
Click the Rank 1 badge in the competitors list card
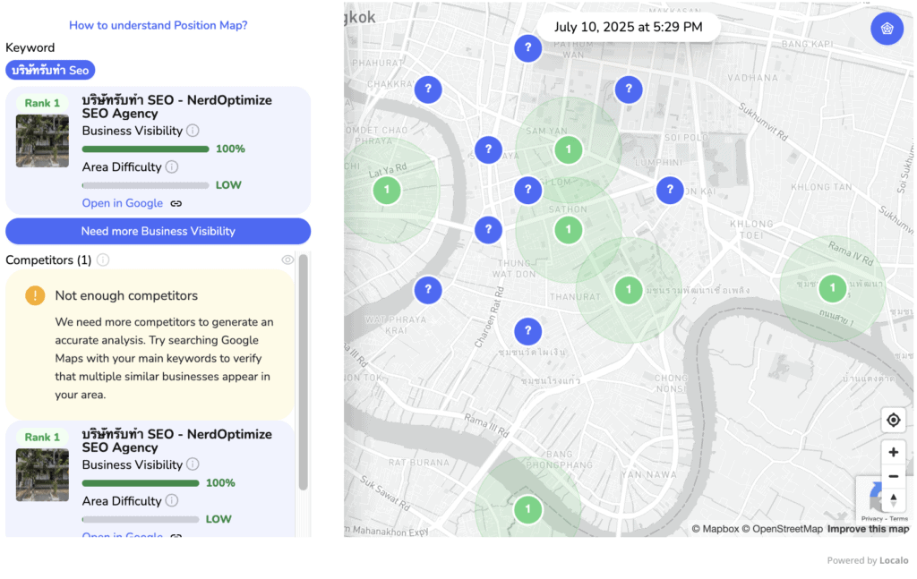tap(42, 438)
